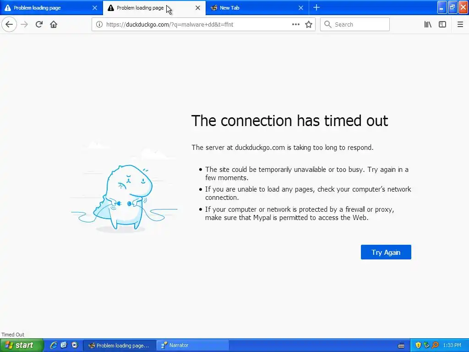The height and width of the screenshot is (352, 469).
Task: Close the New Tab tab
Action: [301, 8]
